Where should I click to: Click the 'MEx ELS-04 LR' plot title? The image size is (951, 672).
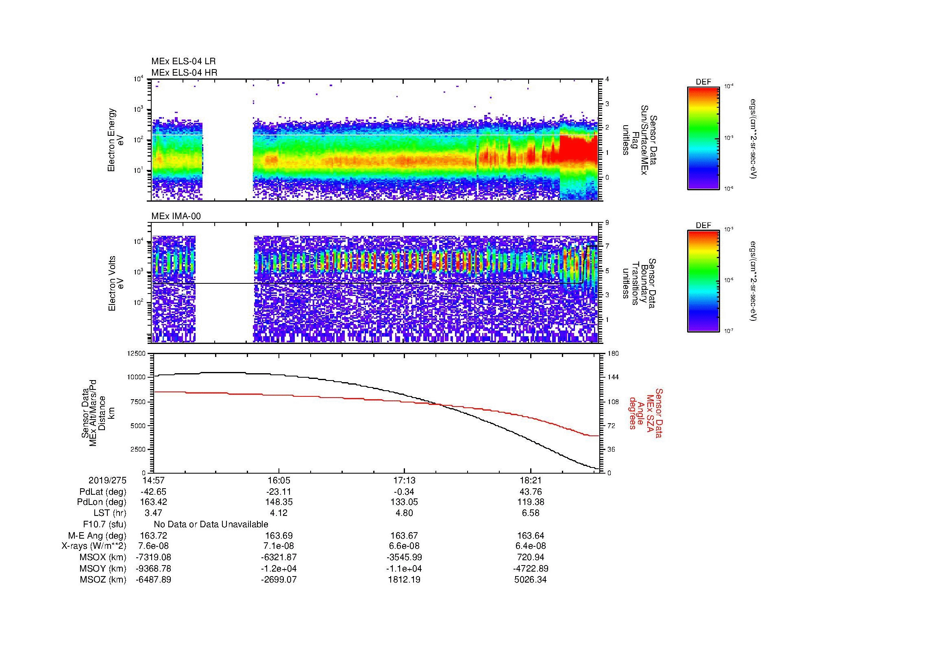pyautogui.click(x=183, y=61)
